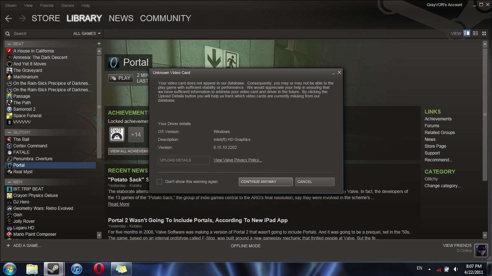This screenshot has width=492, height=276.
Task: Click the volume icon in system tray
Action: tap(456, 269)
